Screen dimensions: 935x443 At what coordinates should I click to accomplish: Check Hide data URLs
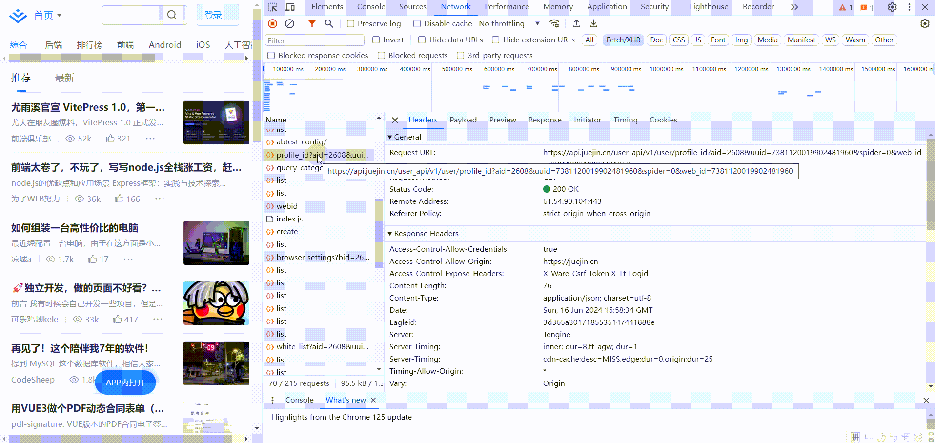click(x=422, y=40)
